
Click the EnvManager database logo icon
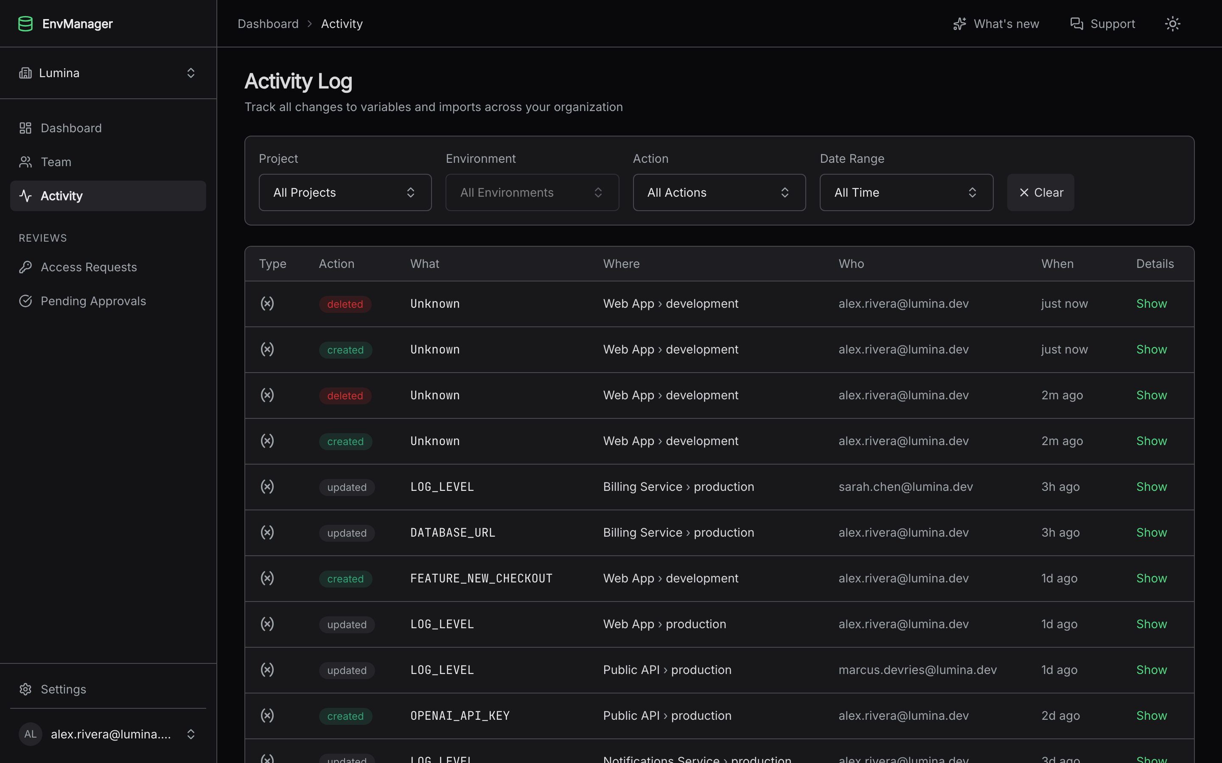pyautogui.click(x=25, y=24)
